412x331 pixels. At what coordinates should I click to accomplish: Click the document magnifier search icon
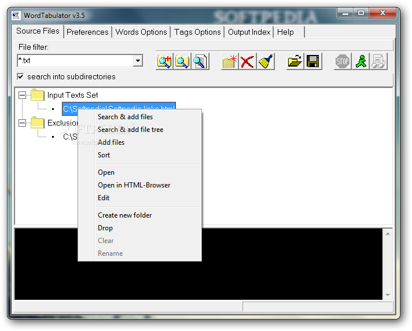point(200,61)
